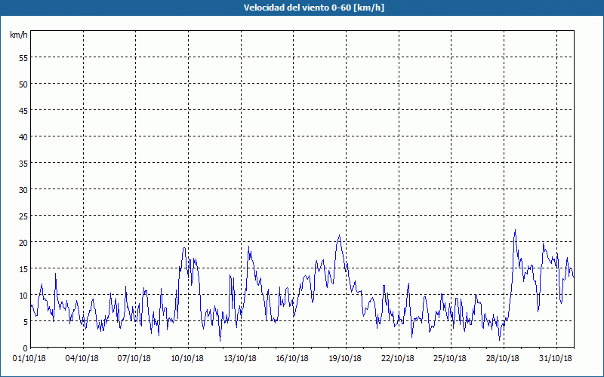This screenshot has height=377, width=604.
Task: Click the '45' y-axis label
Action: click(x=23, y=110)
